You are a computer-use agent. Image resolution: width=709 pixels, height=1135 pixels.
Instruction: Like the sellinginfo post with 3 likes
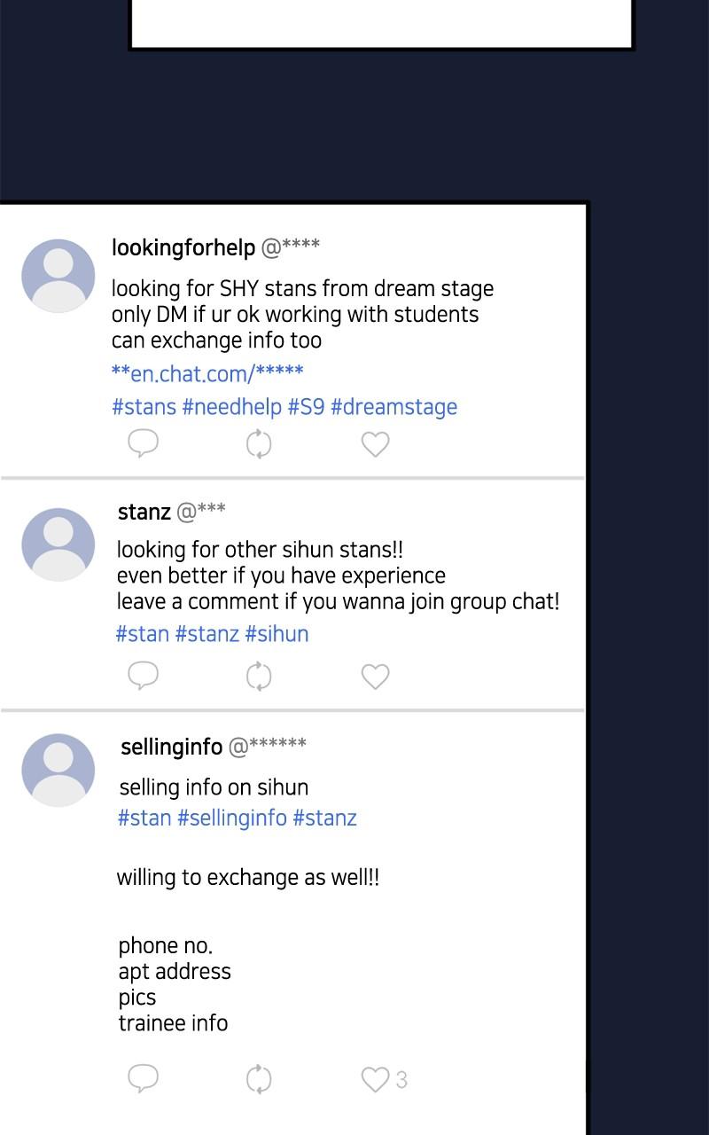pyautogui.click(x=375, y=1079)
